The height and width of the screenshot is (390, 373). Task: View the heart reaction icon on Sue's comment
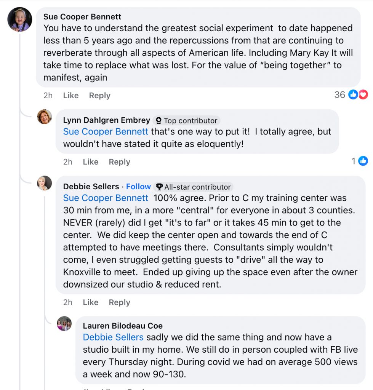click(363, 94)
